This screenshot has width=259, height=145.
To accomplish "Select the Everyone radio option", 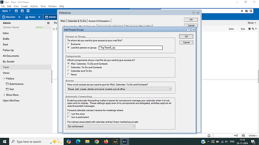I will tap(69, 44).
